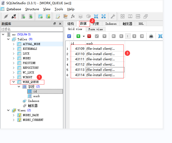This screenshot has height=143, width=172.
Task: Open the insert row dropdown arrow
Action: (84, 36)
